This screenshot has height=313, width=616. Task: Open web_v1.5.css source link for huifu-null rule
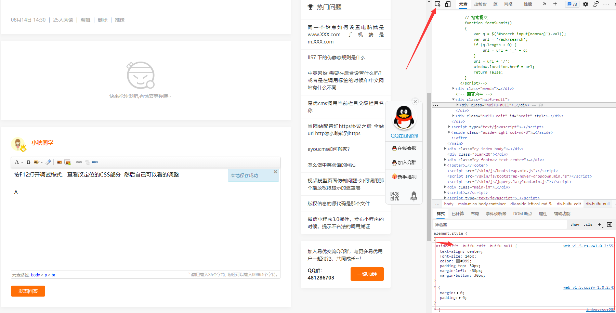pyautogui.click(x=589, y=246)
